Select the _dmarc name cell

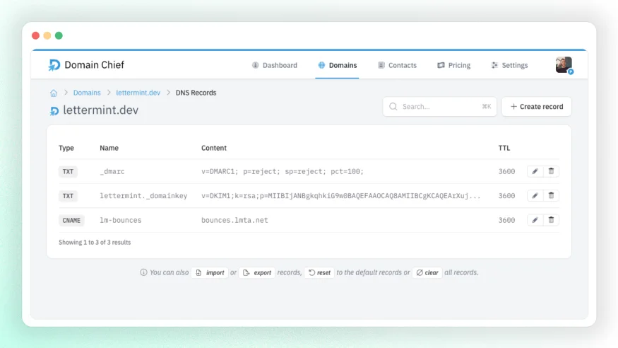tap(112, 172)
